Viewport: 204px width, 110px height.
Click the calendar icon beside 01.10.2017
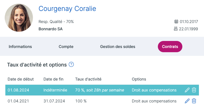tap(176, 21)
